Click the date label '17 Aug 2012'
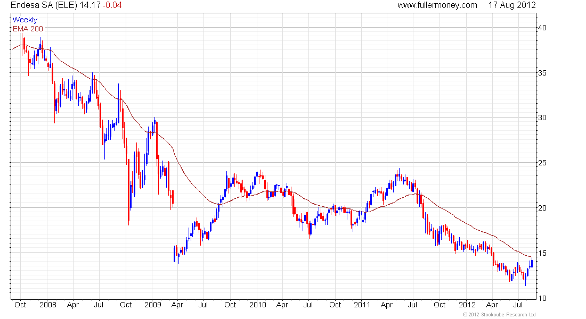586x319 pixels. click(512, 5)
